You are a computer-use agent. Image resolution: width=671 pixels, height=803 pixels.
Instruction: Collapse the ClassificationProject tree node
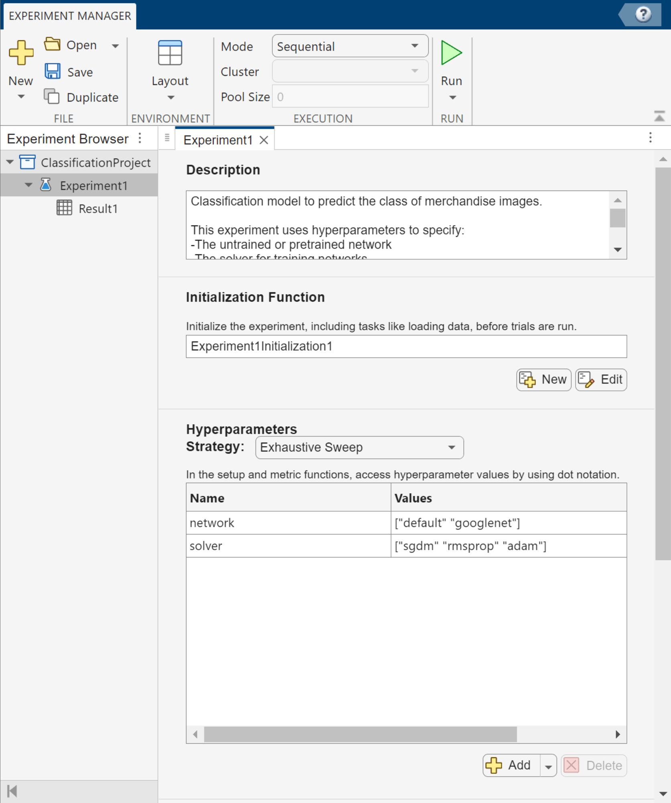click(x=9, y=162)
